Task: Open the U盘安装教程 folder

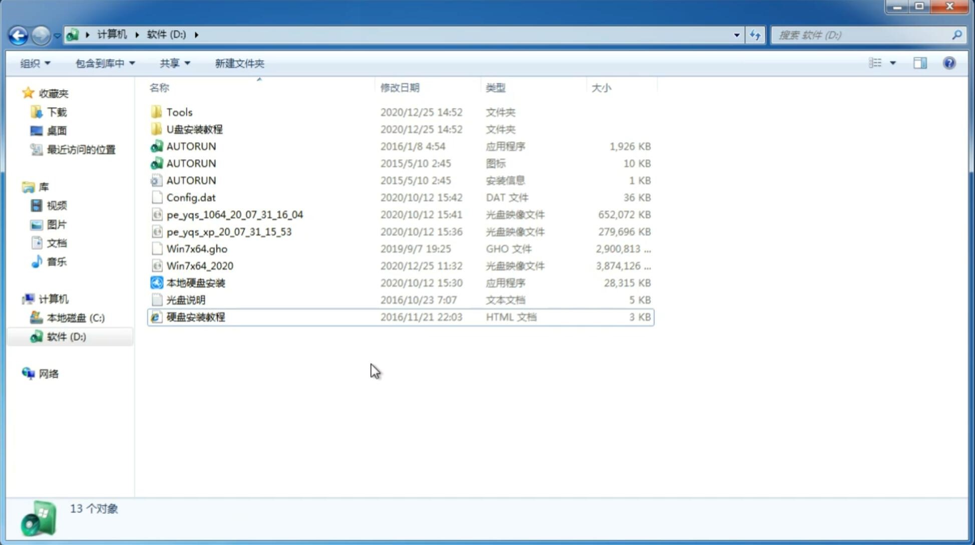Action: (195, 129)
